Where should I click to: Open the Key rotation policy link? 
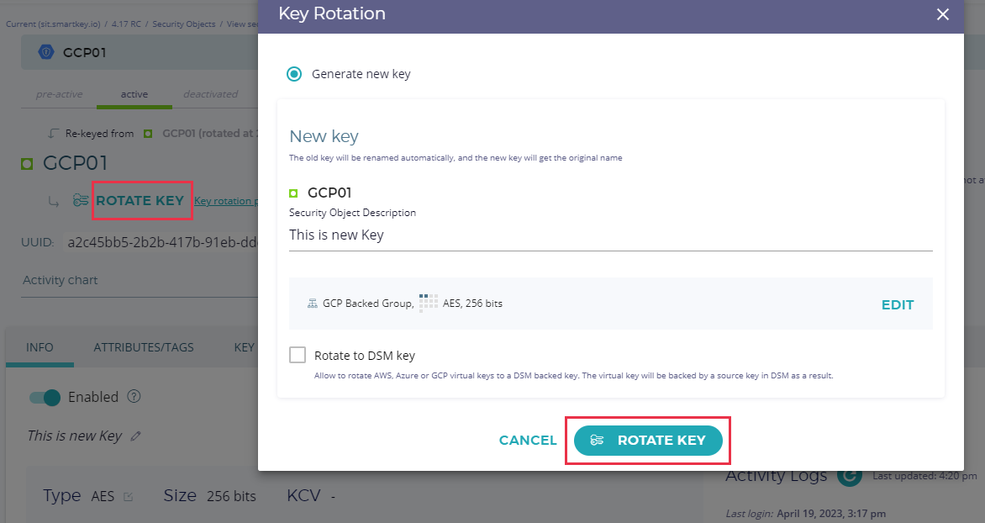click(224, 202)
